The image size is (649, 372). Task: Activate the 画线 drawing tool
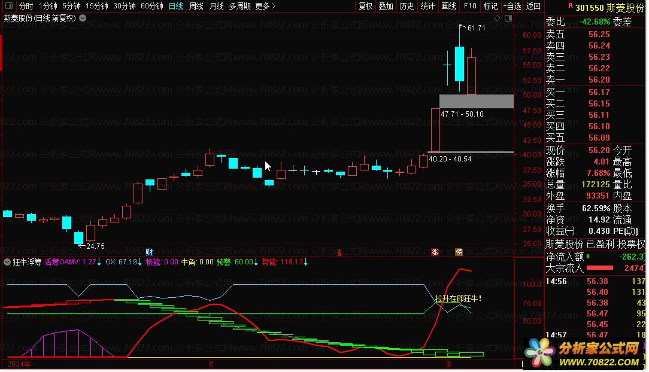pyautogui.click(x=448, y=6)
